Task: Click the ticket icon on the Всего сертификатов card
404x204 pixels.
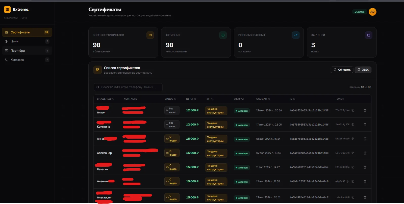Action: [x=150, y=35]
